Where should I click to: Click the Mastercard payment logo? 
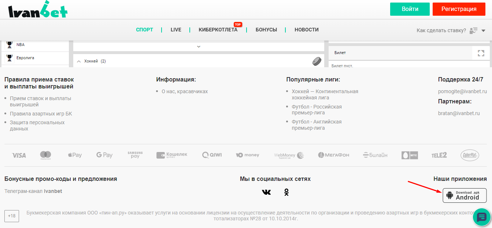point(45,155)
